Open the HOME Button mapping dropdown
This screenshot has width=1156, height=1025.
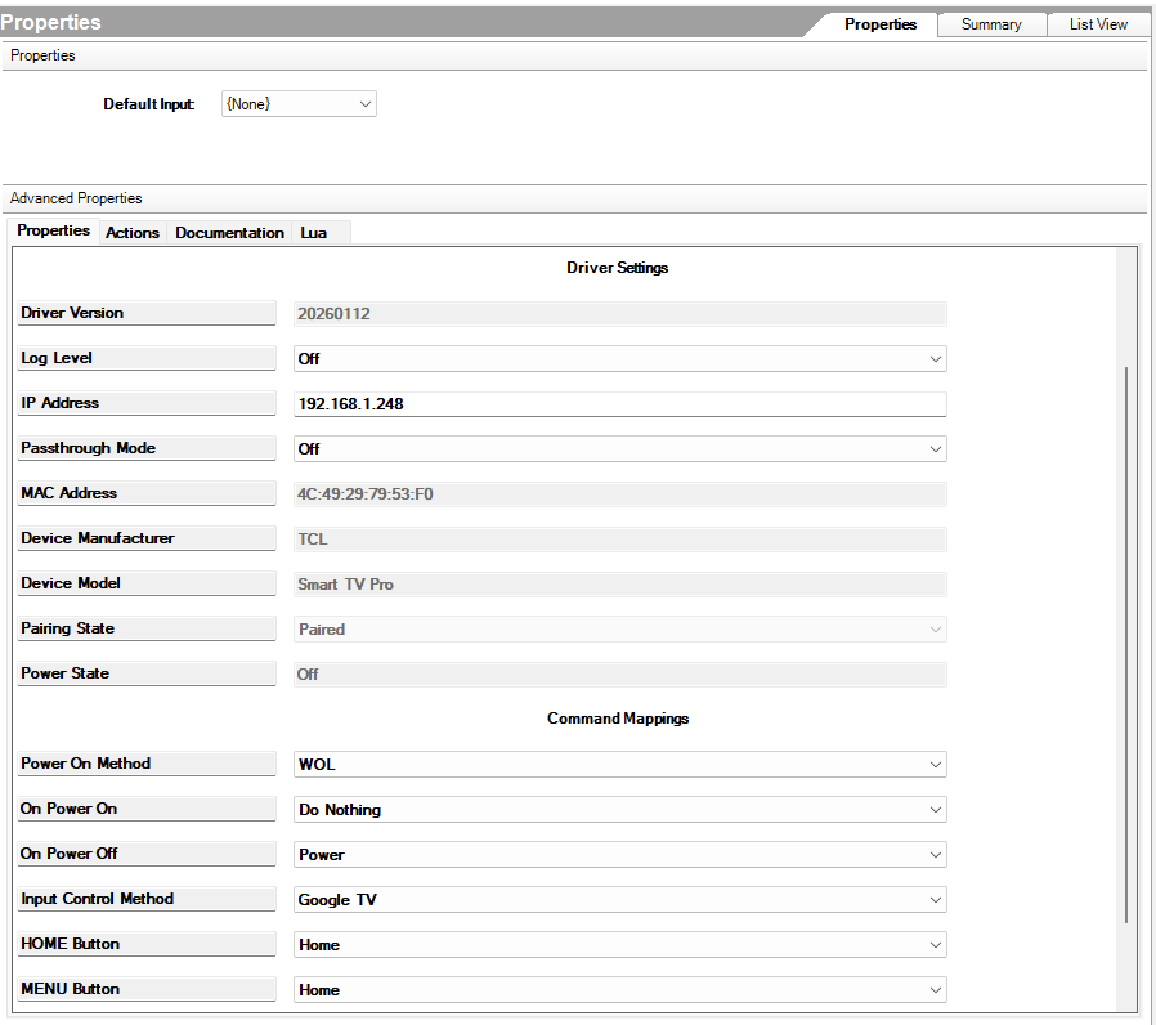(x=619, y=945)
